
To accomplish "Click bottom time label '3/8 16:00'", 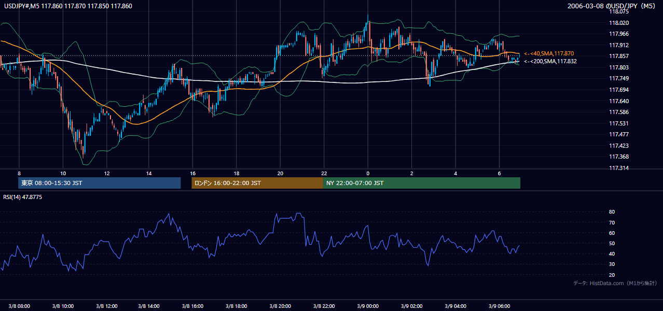I will [194, 306].
